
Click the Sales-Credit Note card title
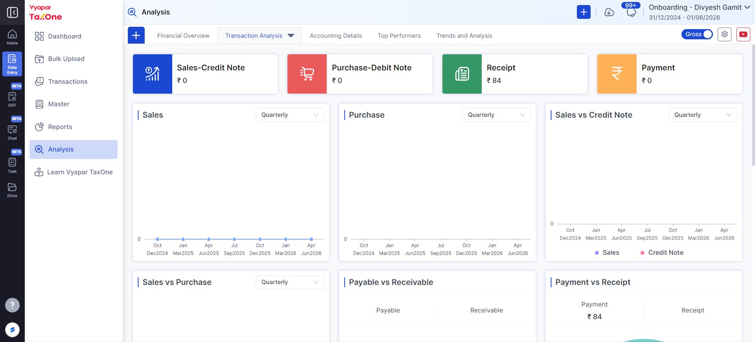pyautogui.click(x=211, y=68)
